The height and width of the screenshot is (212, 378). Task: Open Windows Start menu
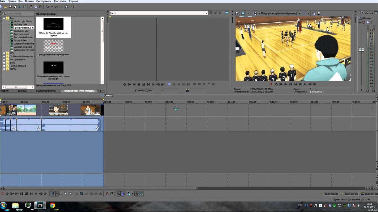click(x=4, y=205)
